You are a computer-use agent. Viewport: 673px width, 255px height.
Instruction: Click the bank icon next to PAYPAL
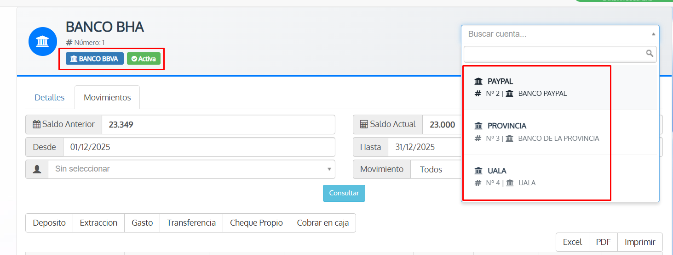point(479,81)
